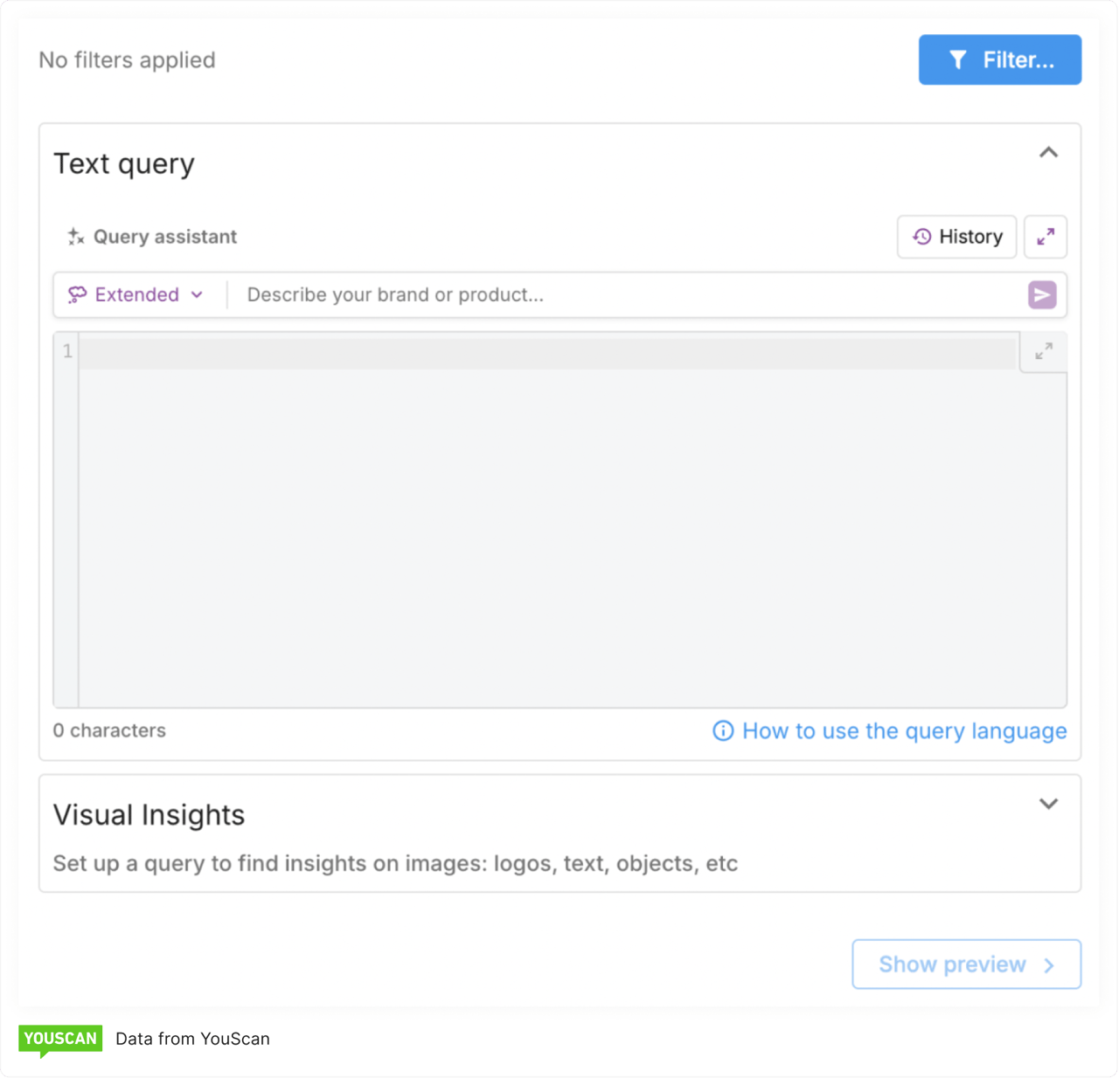The height and width of the screenshot is (1078, 1119).
Task: Click the funnel icon inside the Filter button
Action: coord(959,59)
